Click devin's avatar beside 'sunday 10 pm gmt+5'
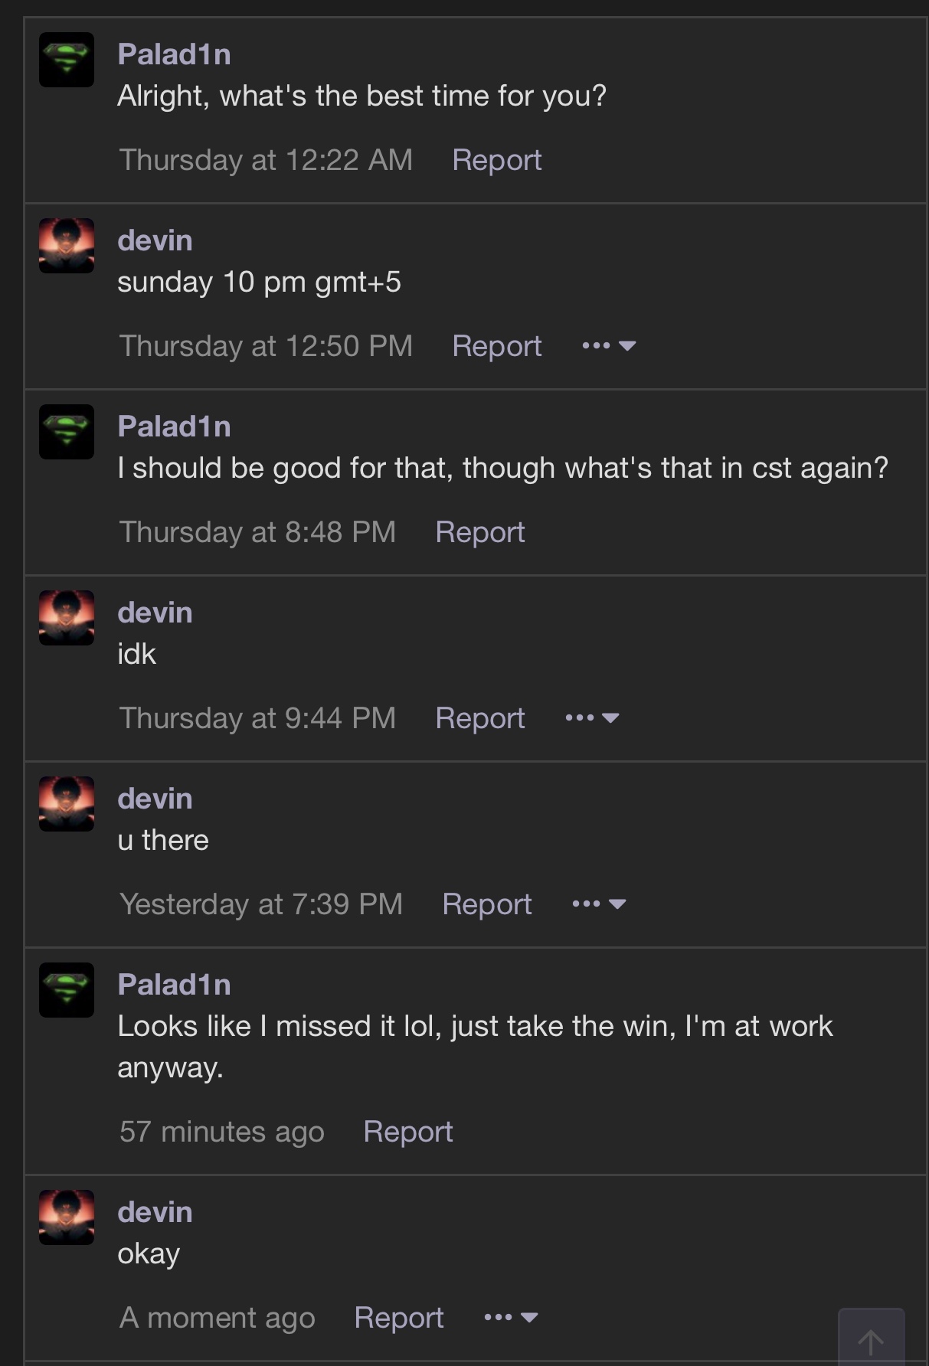Viewport: 929px width, 1366px height. pyautogui.click(x=67, y=246)
